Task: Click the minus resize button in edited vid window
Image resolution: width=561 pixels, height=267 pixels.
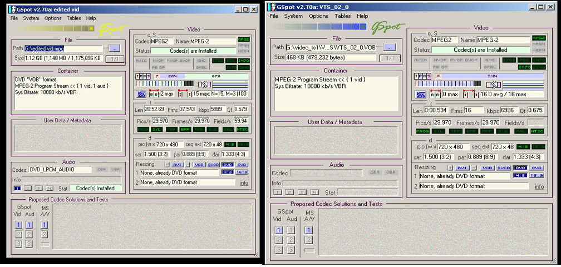Action: point(188,165)
